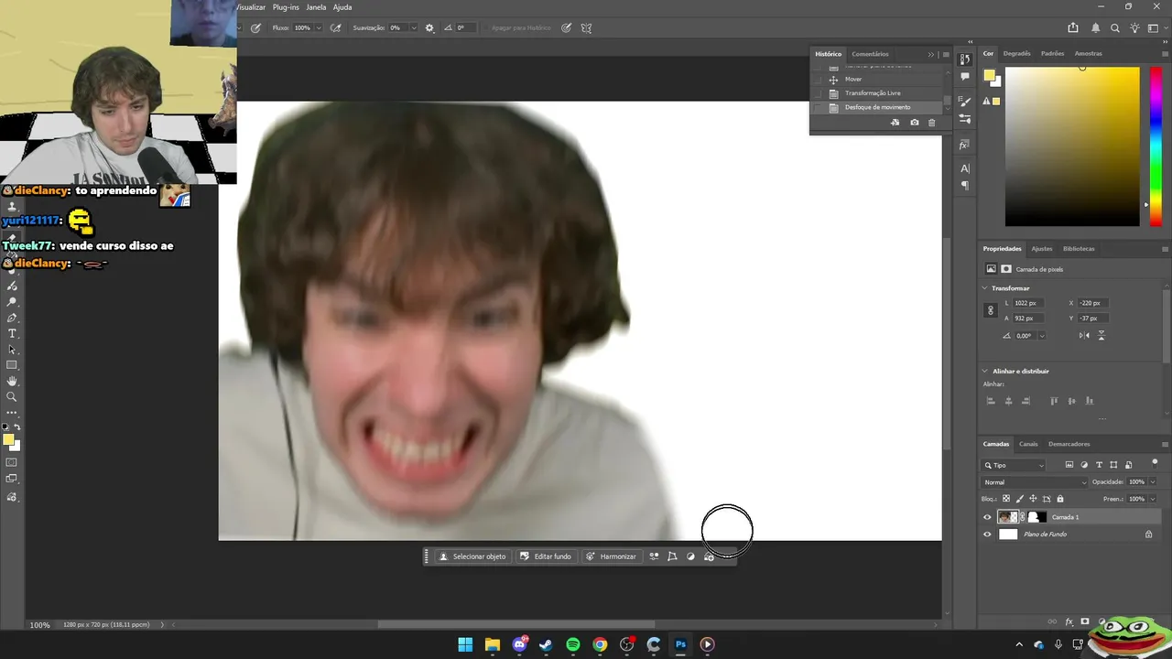This screenshot has width=1172, height=659.
Task: Select the Zoom magnifier tool
Action: (x=12, y=397)
